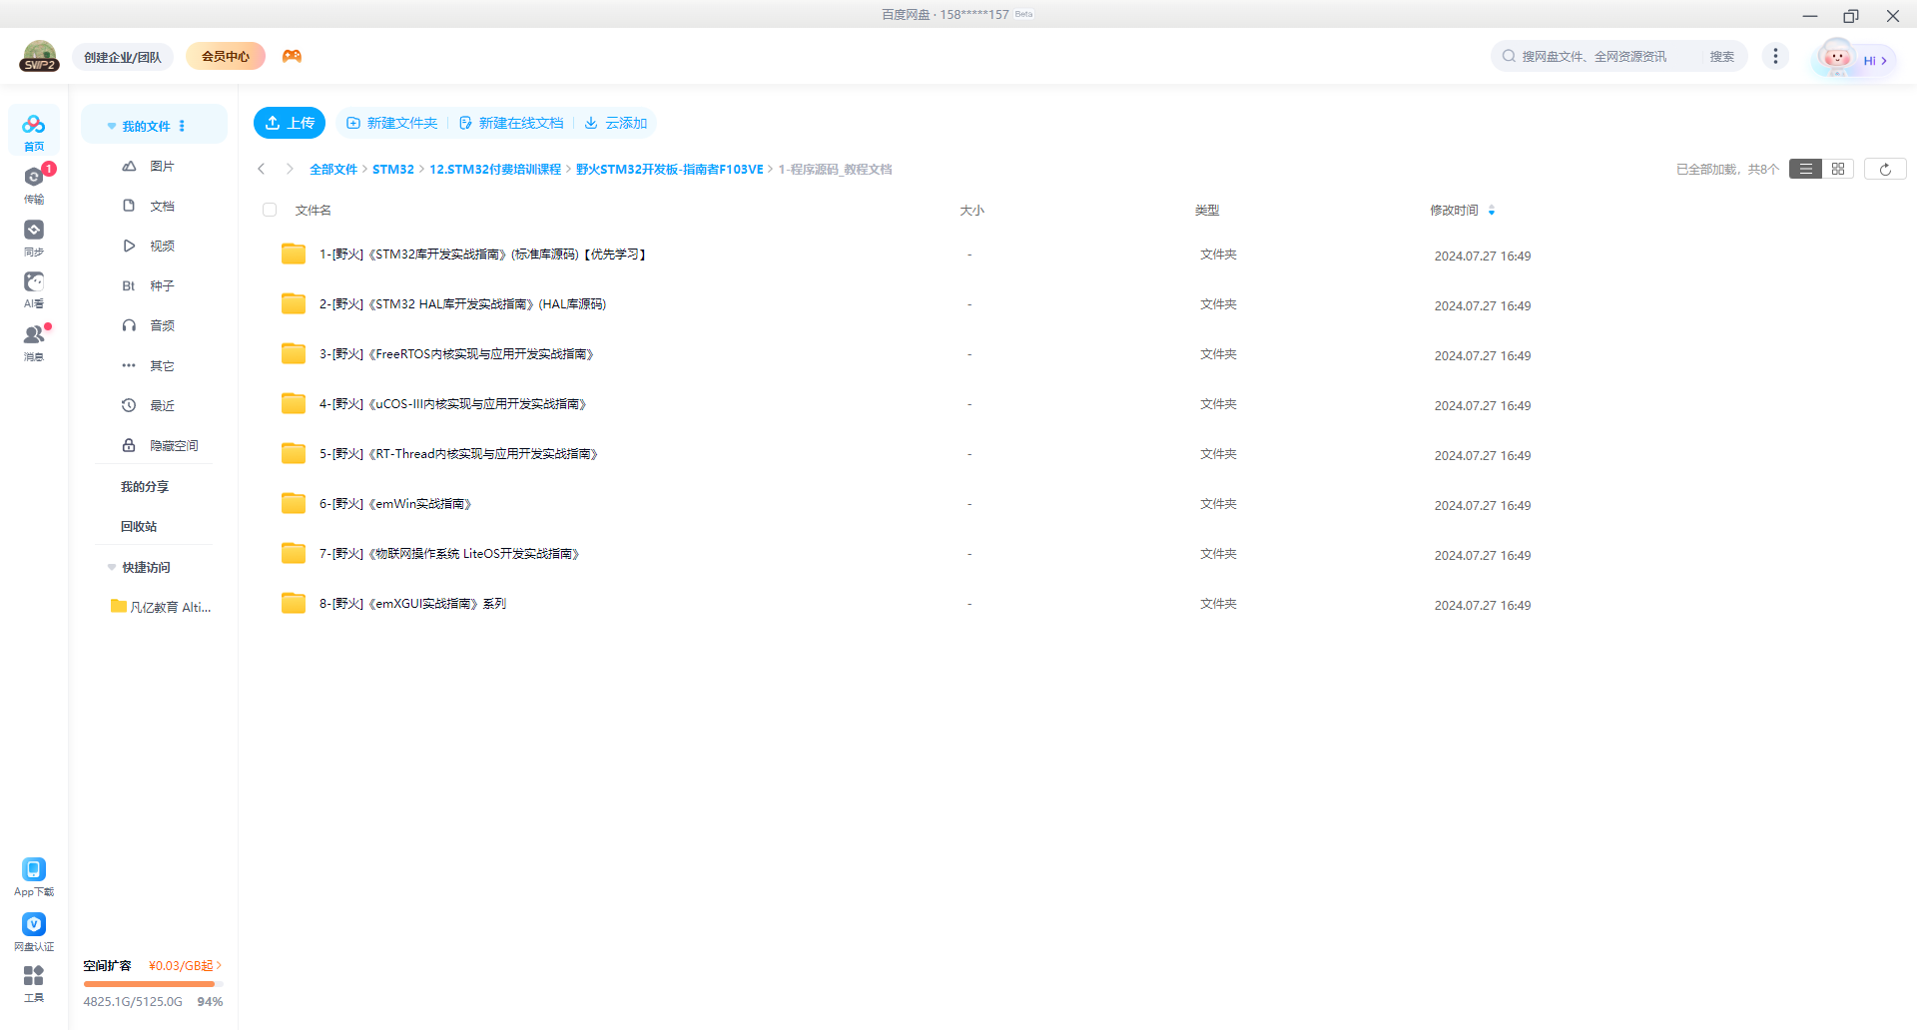Open the 文档 category

pyautogui.click(x=155, y=206)
